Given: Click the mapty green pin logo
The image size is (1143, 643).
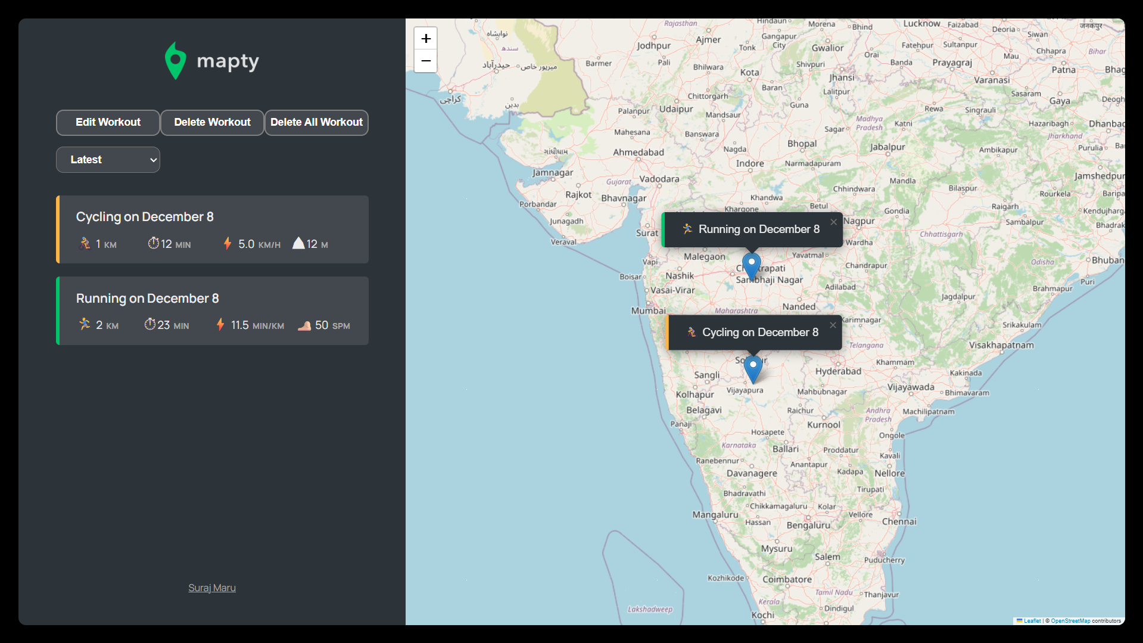Looking at the screenshot, I should (x=175, y=61).
